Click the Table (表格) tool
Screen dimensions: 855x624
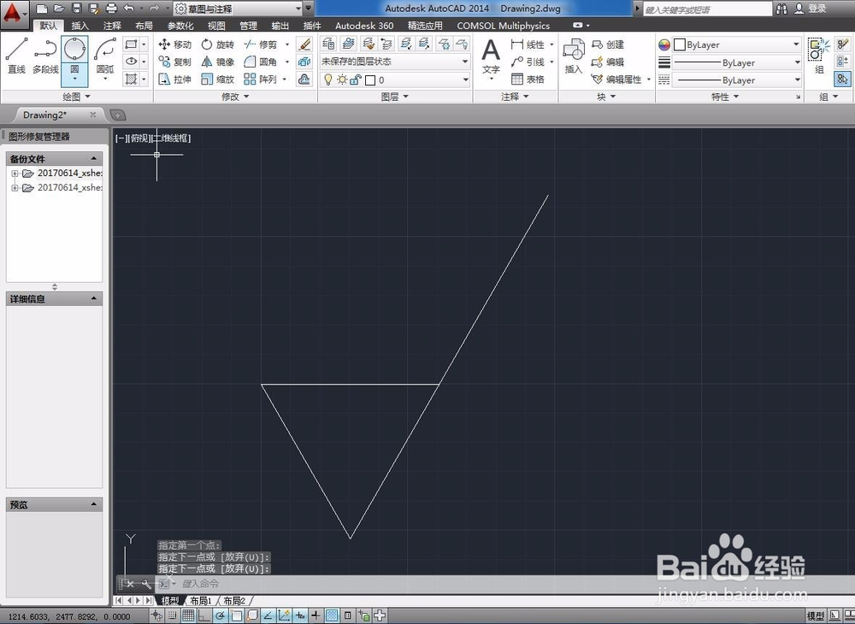528,79
